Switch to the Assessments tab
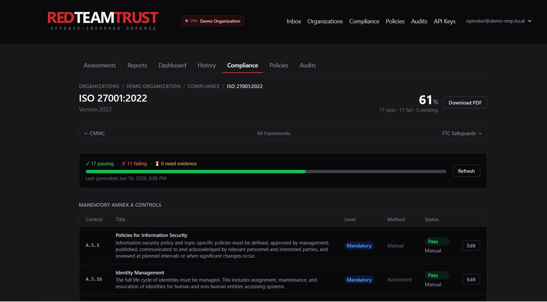Image resolution: width=547 pixels, height=302 pixels. click(100, 65)
